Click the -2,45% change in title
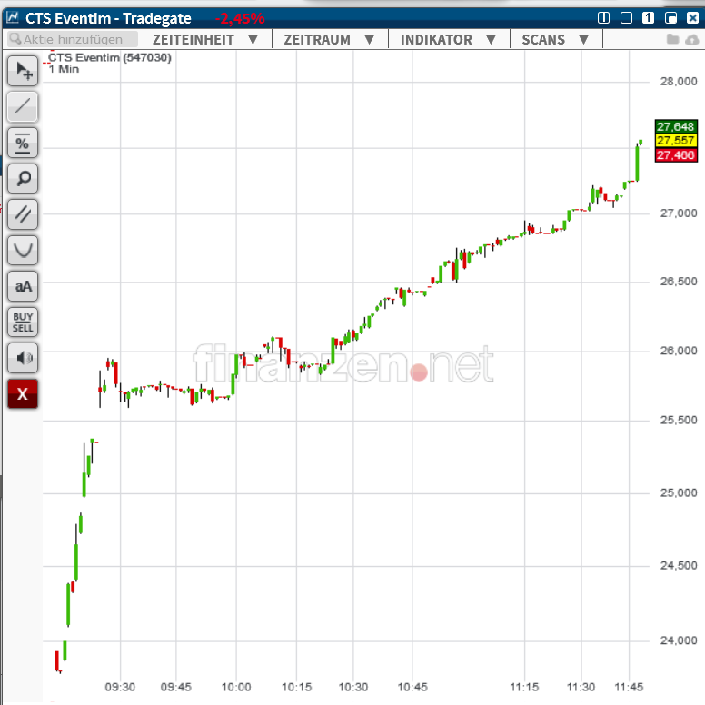The image size is (705, 705). tap(240, 18)
